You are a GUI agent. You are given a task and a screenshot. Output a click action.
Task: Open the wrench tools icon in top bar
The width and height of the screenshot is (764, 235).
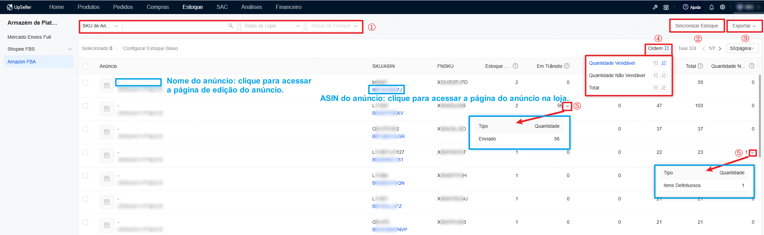click(x=655, y=7)
